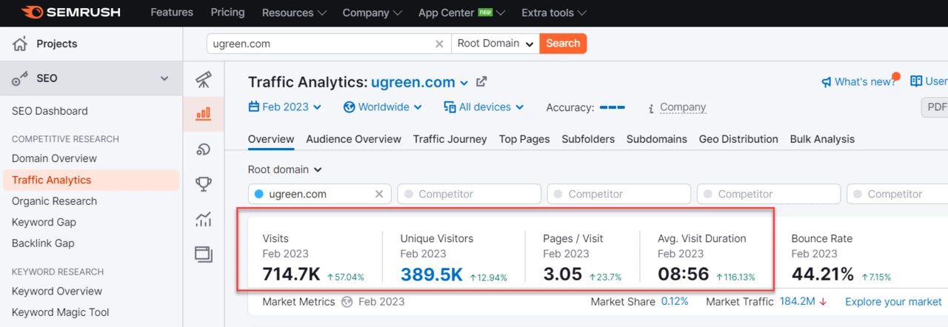
Task: Click the Company link near Accuracy
Action: [x=683, y=107]
